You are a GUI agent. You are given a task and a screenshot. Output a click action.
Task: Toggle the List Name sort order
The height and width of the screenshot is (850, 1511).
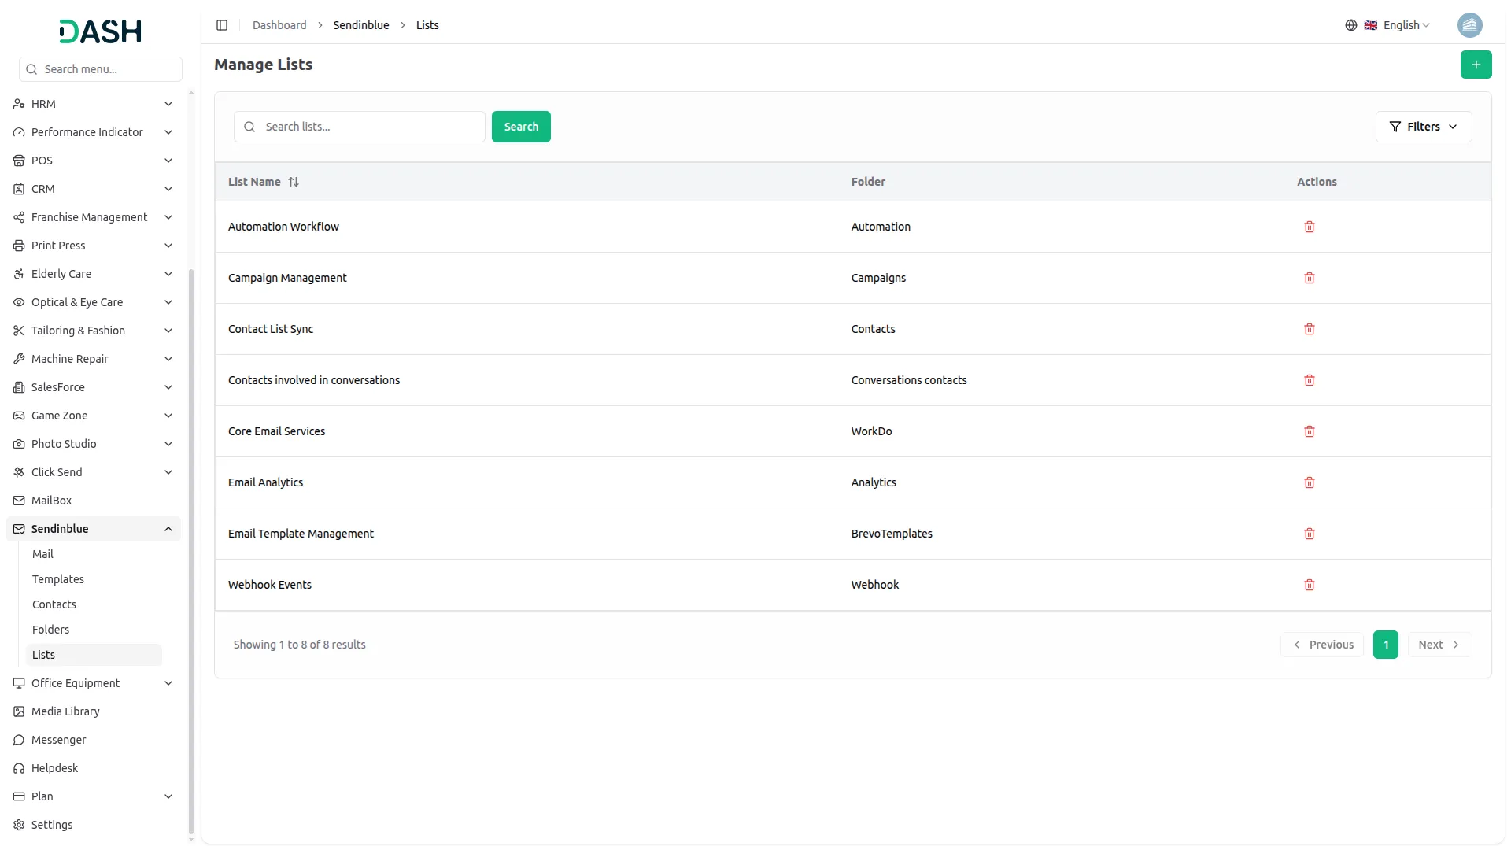tap(294, 182)
